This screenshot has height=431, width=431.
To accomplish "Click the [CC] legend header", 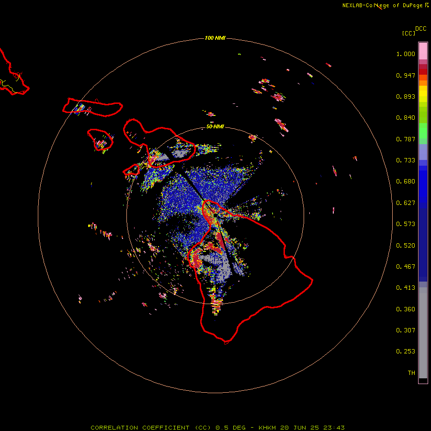I will point(409,33).
